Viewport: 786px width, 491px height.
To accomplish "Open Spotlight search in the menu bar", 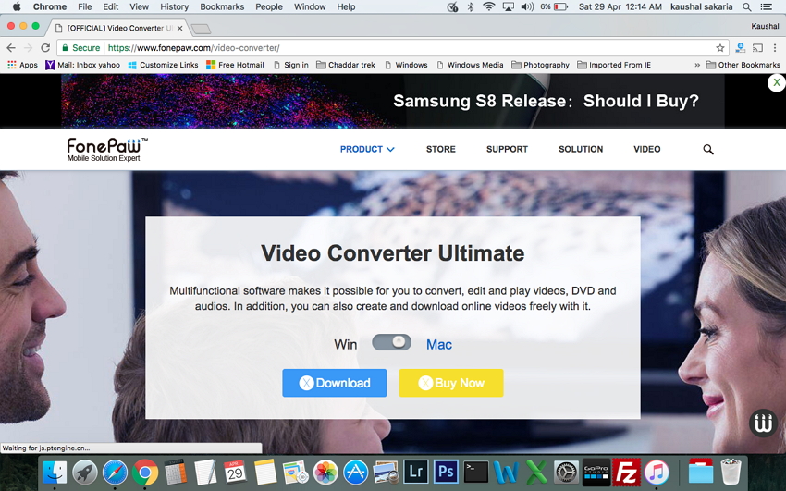I will point(747,7).
